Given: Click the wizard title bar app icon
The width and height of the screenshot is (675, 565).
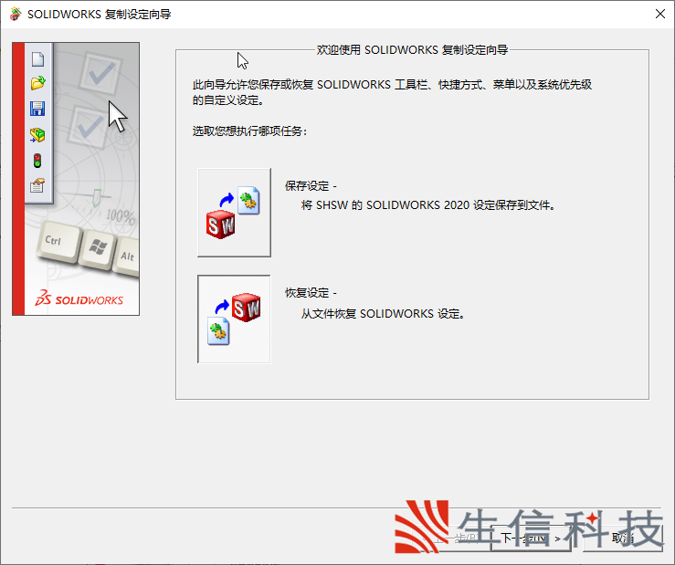Looking at the screenshot, I should pos(16,15).
